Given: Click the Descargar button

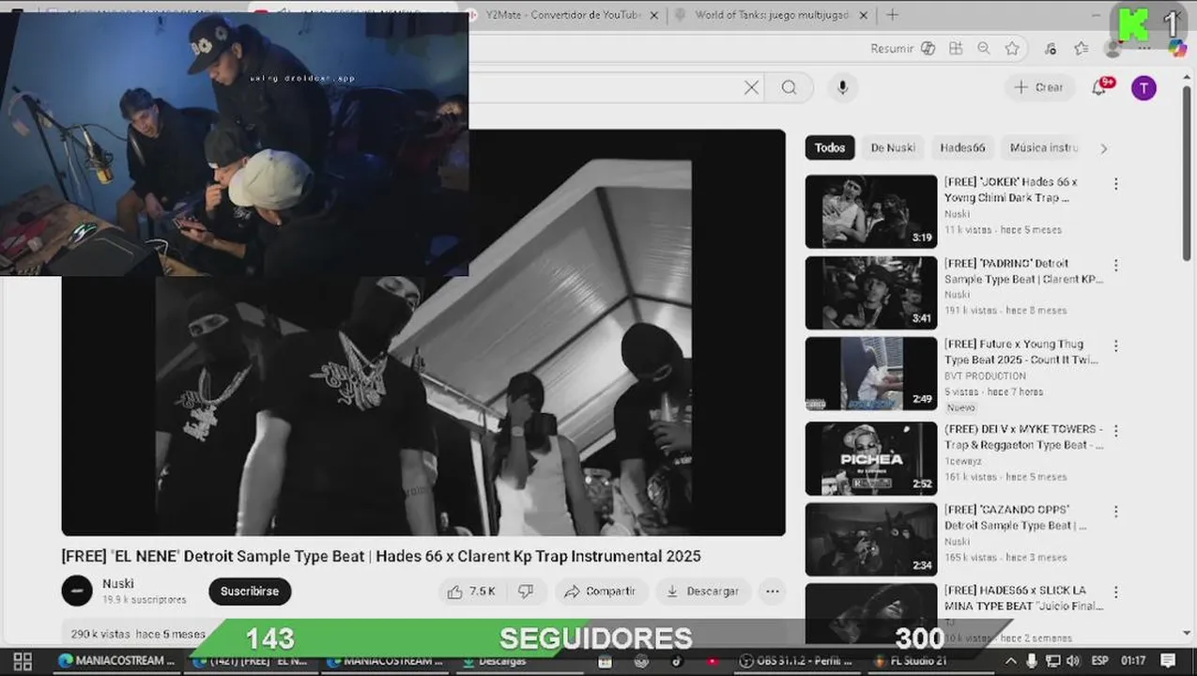Looking at the screenshot, I should click(702, 591).
